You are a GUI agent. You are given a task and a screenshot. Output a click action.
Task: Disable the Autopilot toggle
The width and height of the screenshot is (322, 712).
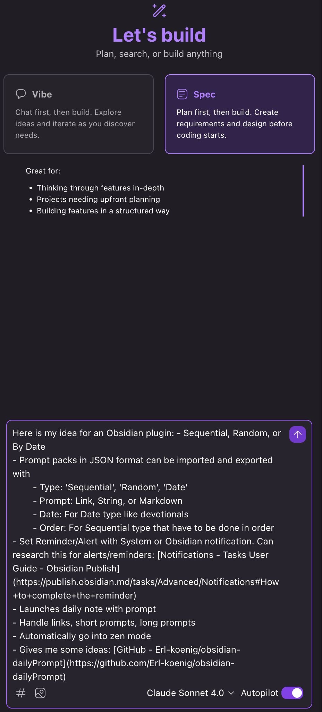click(292, 693)
